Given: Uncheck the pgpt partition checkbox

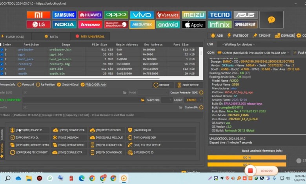Looking at the screenshot, I should click(2, 54).
